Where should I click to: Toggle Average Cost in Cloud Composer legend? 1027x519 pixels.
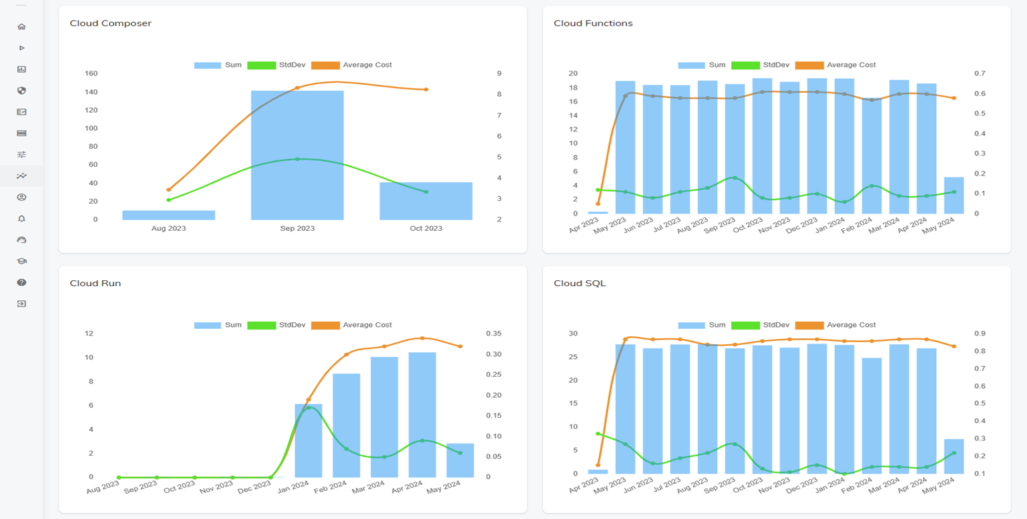coord(352,65)
